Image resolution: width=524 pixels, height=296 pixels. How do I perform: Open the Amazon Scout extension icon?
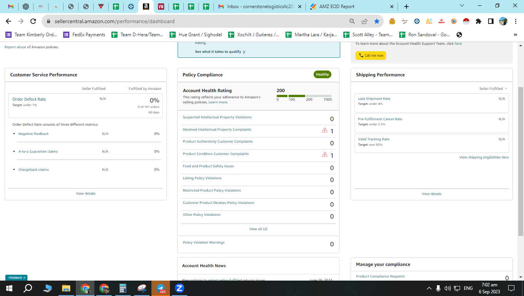coord(429,21)
